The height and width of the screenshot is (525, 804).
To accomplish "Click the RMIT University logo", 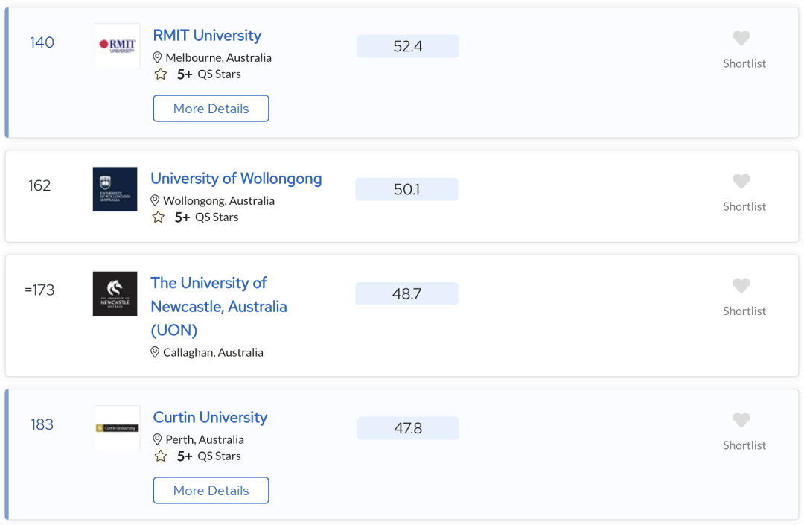I will pyautogui.click(x=118, y=46).
